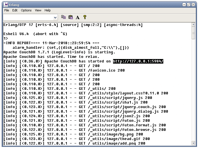Viewport: 199px width, 150px height.
Task: Open the View menu
Action: tap(38, 10)
